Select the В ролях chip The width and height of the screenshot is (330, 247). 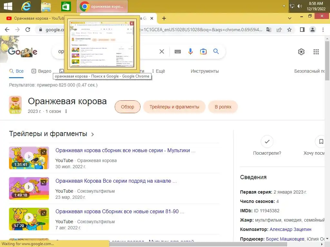[223, 107]
